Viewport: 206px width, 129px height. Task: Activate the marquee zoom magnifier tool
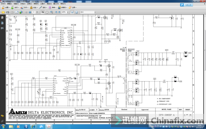51,12
